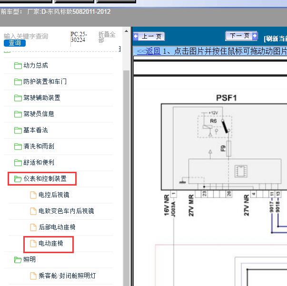Open the 动力总成 folder icon

click(x=18, y=66)
